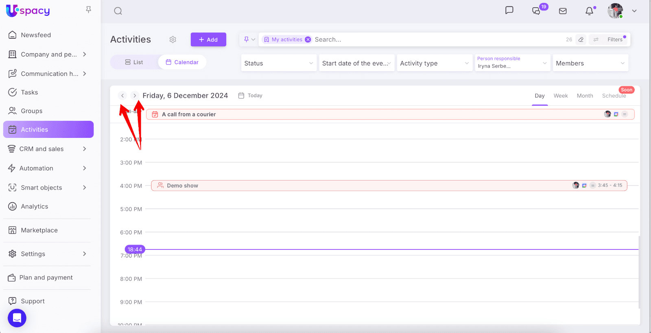Open the notifications bell

tap(589, 11)
